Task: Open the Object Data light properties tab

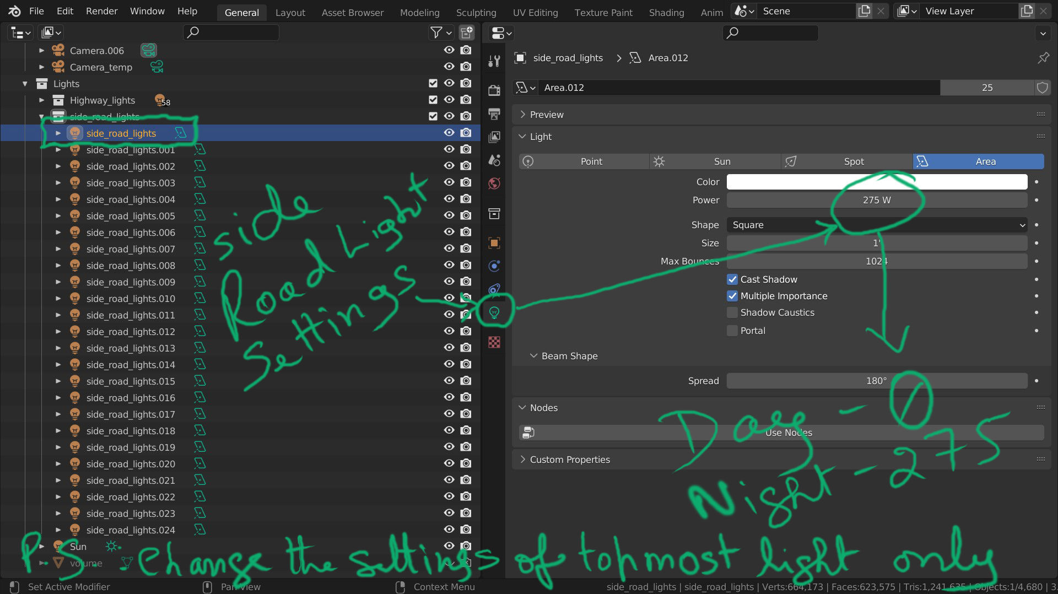Action: point(494,312)
